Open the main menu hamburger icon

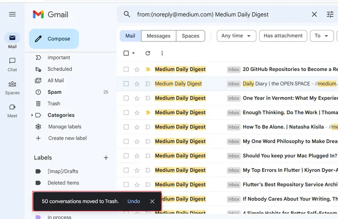point(12,14)
